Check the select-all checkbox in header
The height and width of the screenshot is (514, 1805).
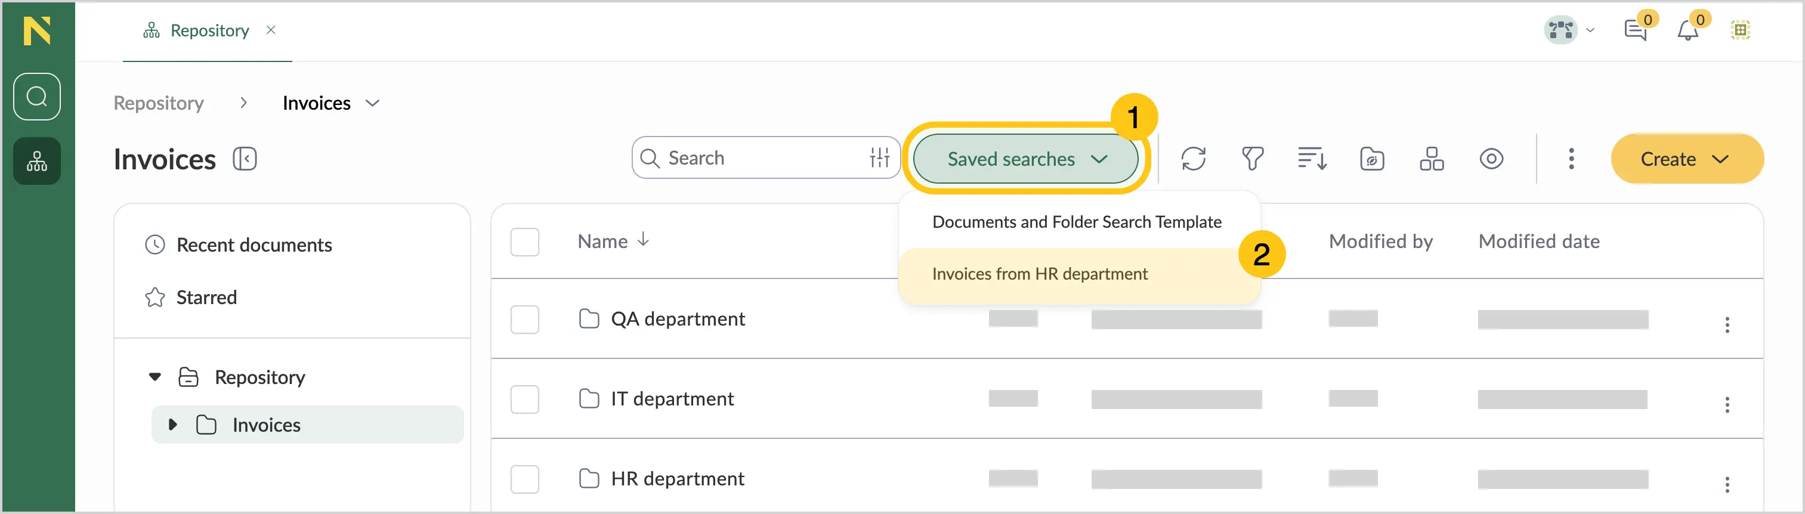click(525, 242)
